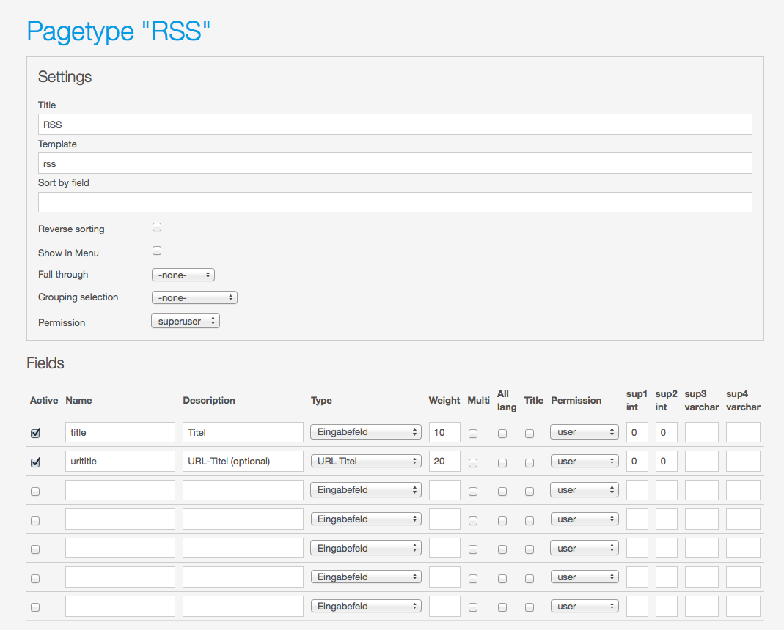This screenshot has height=630, width=784.
Task: Check the Reverse sorting checkbox
Action: click(x=157, y=228)
